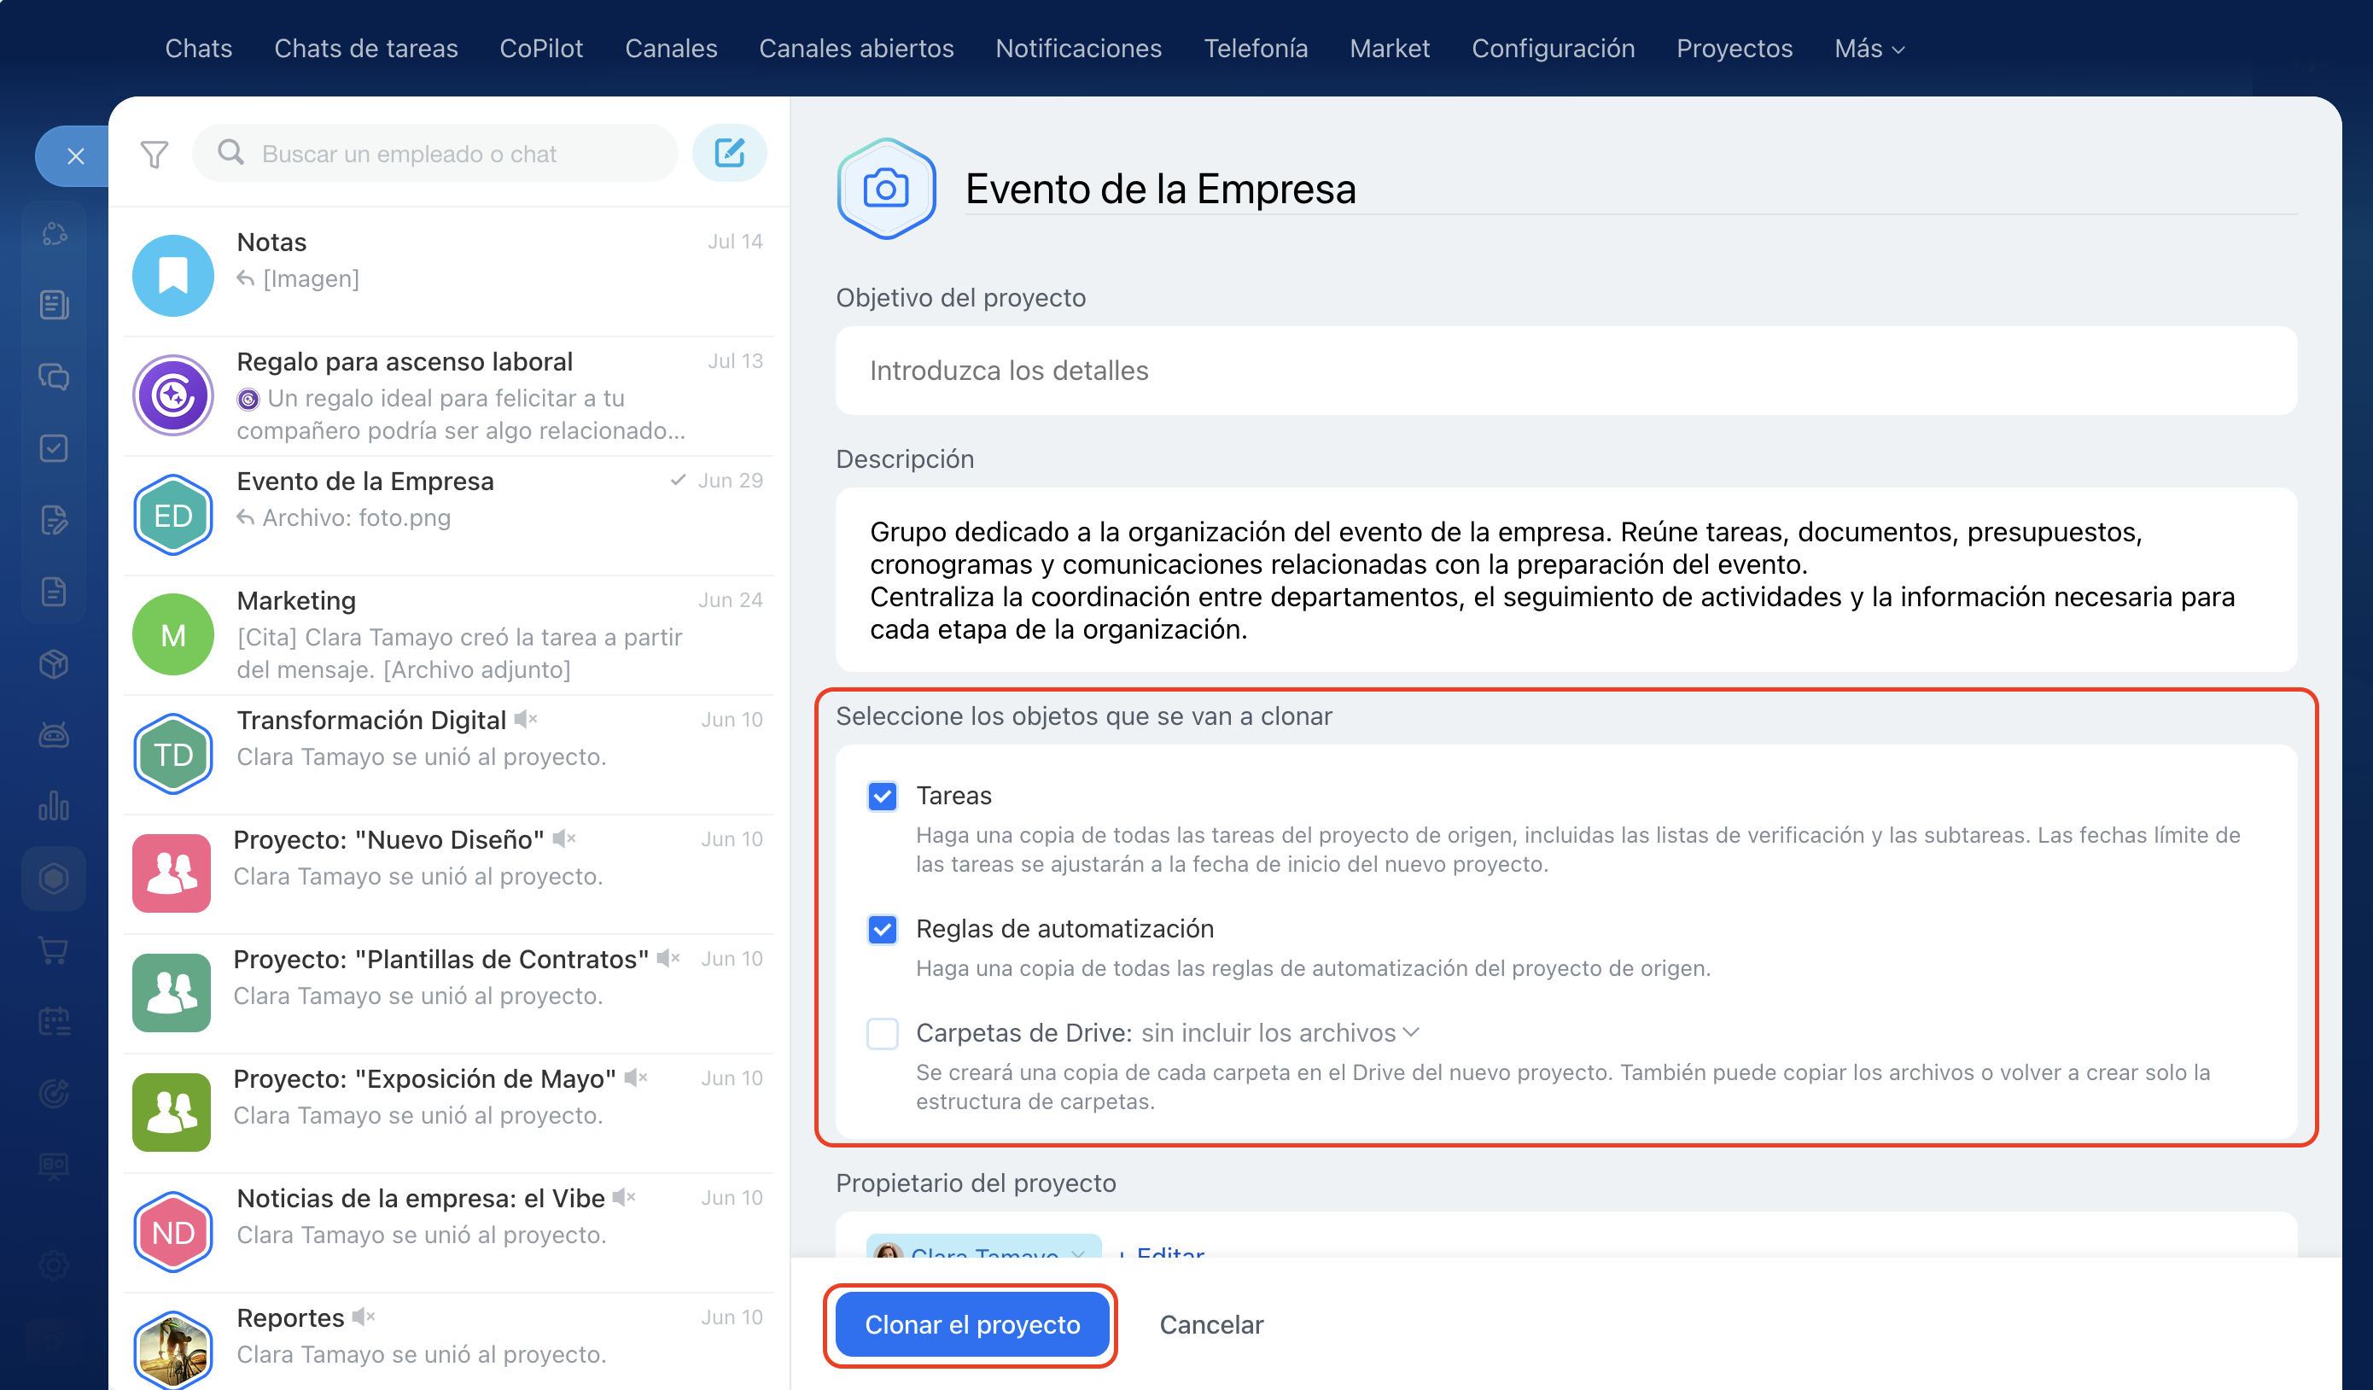This screenshot has width=2373, height=1390.
Task: Open the Proyecto: "Exposición de Mayo" chat
Action: tap(449, 1113)
